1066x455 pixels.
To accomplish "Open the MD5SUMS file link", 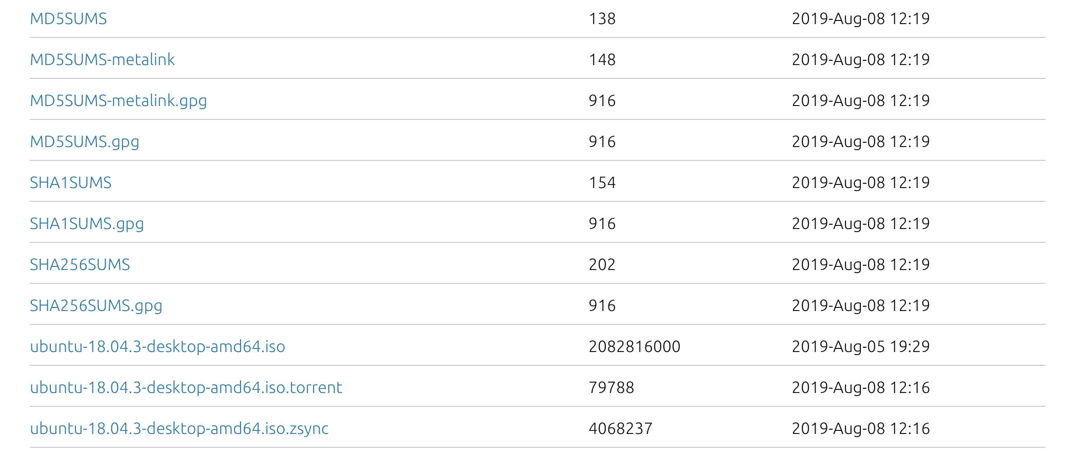I will coord(68,19).
